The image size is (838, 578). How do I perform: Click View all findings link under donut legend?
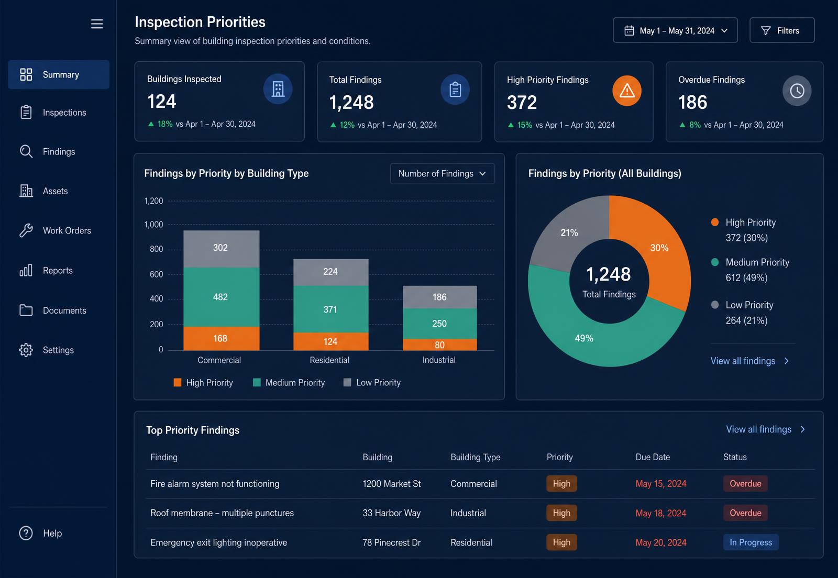[749, 361]
